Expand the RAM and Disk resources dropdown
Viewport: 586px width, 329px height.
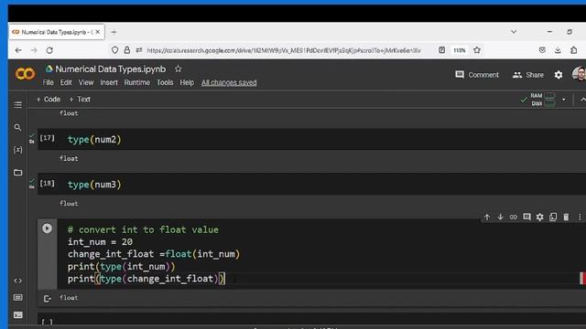tap(564, 100)
